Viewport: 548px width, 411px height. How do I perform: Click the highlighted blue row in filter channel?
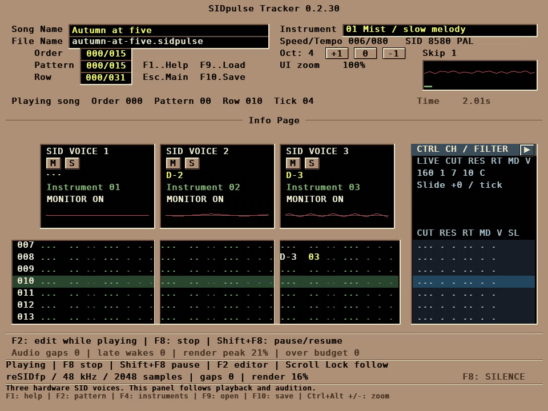(x=474, y=281)
